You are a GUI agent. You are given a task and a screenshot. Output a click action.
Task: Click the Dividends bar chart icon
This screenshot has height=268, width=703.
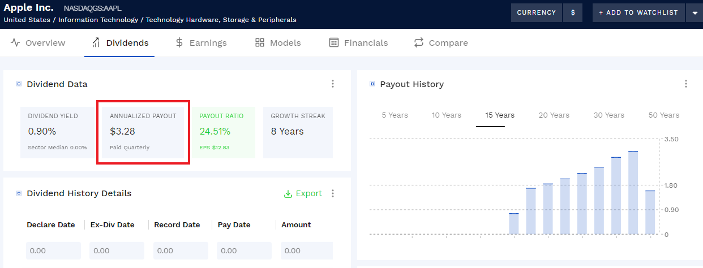pyautogui.click(x=96, y=43)
